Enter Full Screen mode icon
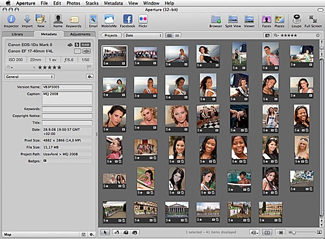 coord(313,19)
